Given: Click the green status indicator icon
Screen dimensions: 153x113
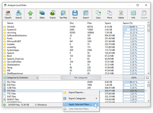Looking at the screenshot, I should pyautogui.click(x=5, y=105).
